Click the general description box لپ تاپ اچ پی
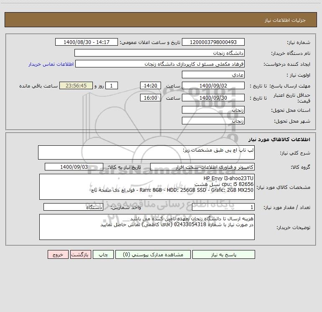This screenshot has height=312, width=322. (146, 152)
